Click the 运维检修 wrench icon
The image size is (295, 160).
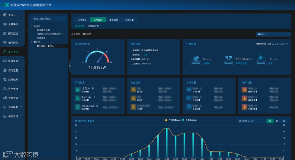click(x=5, y=79)
